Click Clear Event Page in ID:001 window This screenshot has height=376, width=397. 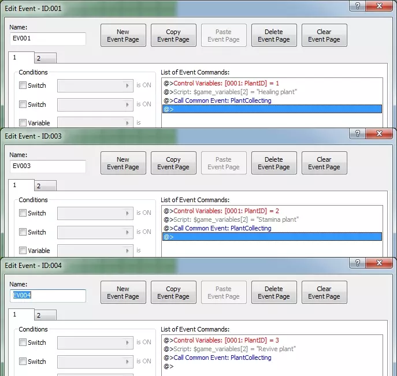pyautogui.click(x=324, y=35)
